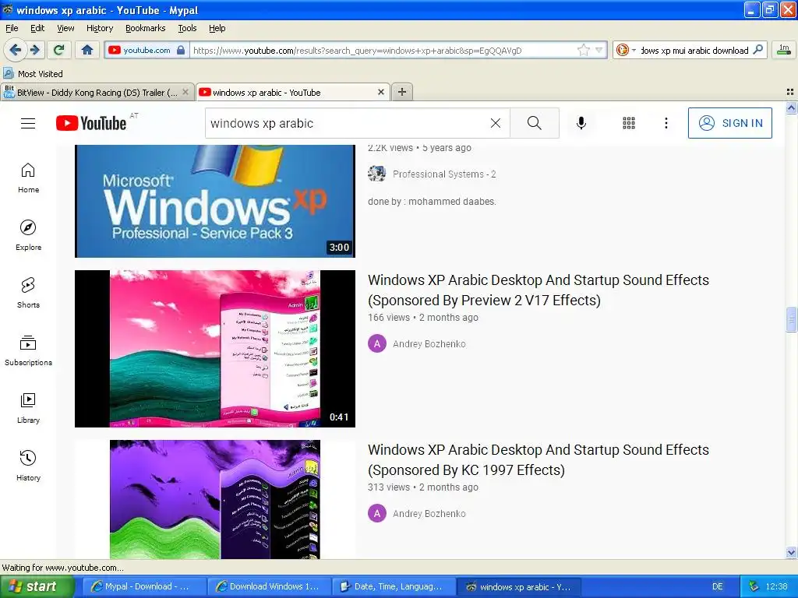Open the Edit menu

[37, 28]
